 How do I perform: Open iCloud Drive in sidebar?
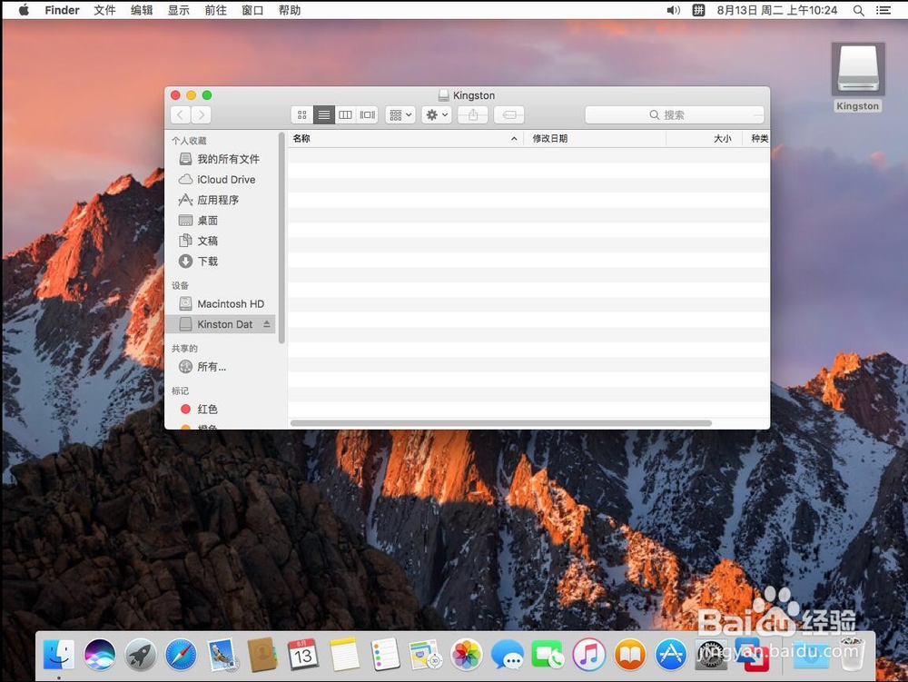[218, 180]
